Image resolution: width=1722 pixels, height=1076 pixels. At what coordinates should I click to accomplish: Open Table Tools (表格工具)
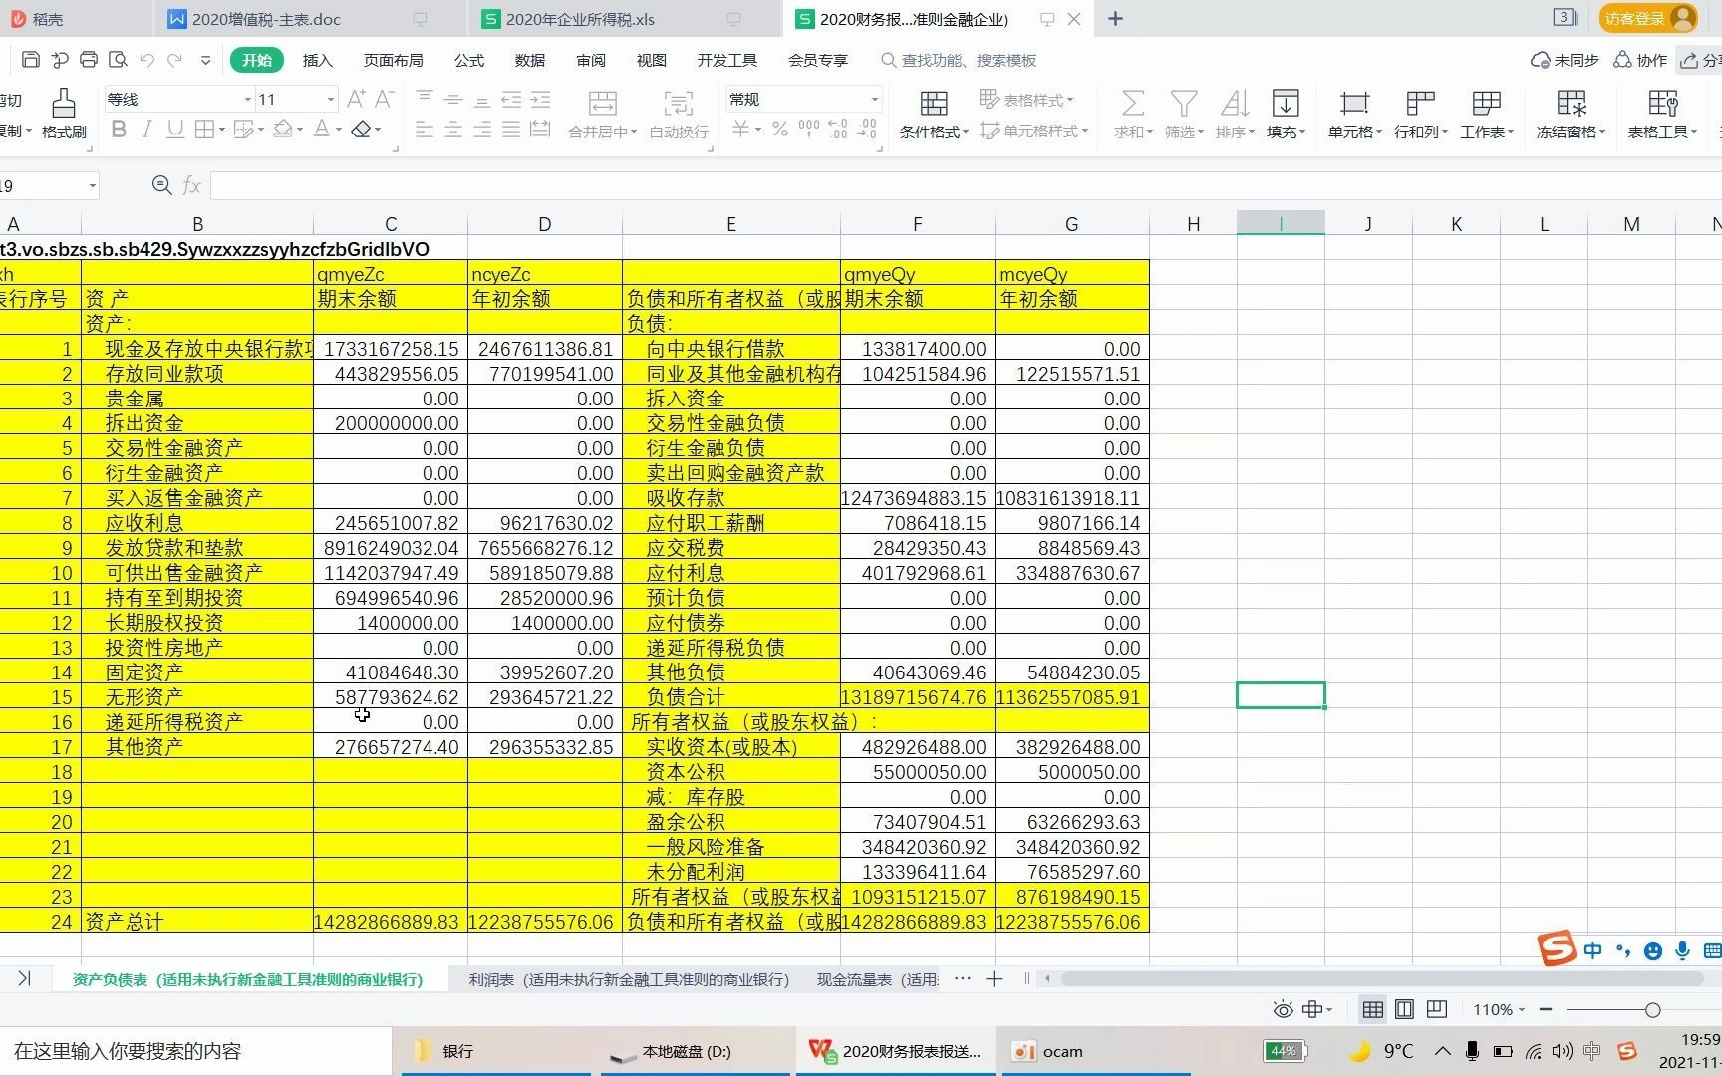click(x=1662, y=114)
